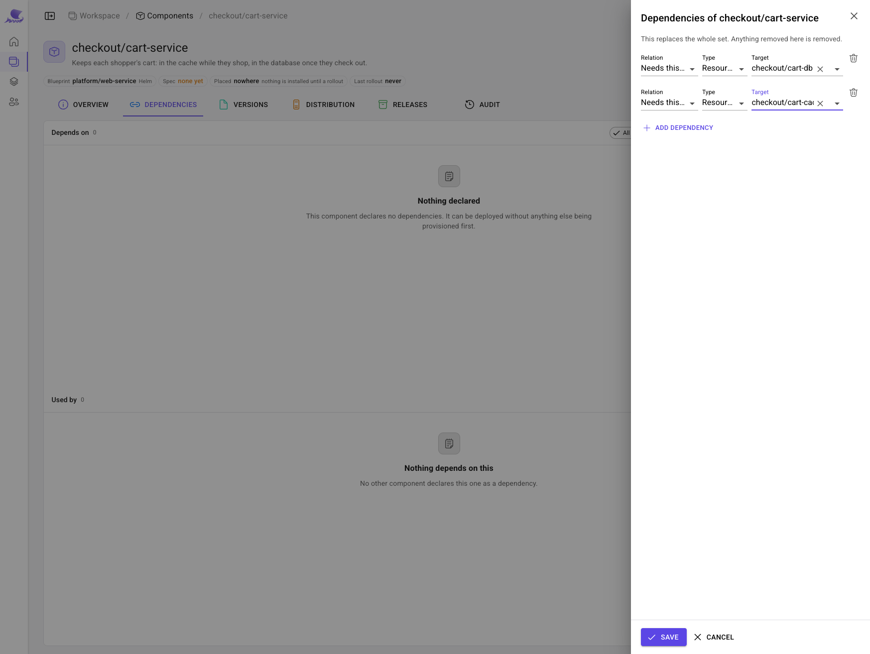Delete the second dependency row with trash icon
The height and width of the screenshot is (654, 870).
854,93
